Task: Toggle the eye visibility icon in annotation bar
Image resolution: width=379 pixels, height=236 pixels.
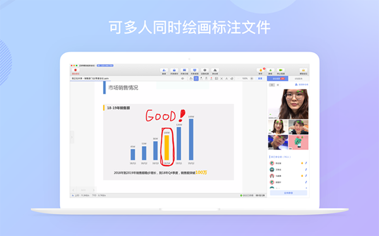Action: (183, 79)
